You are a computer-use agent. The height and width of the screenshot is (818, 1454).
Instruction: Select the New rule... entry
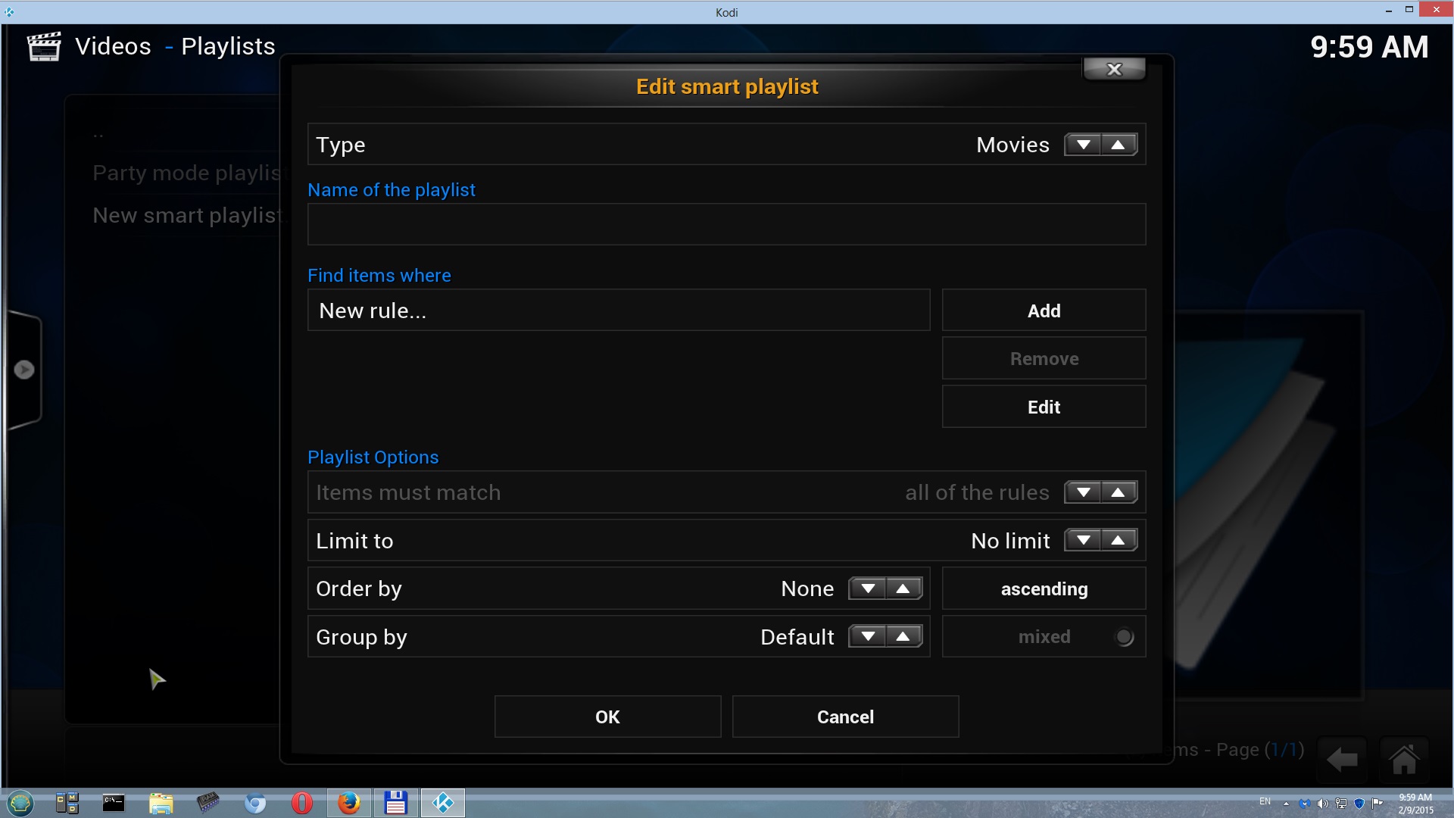(618, 311)
